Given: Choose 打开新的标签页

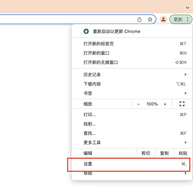Looking at the screenshot, I should coord(132,44).
